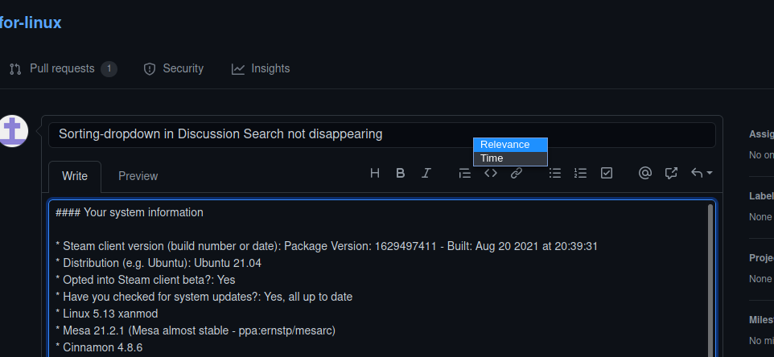This screenshot has height=357, width=774.
Task: Open the Pull requests tab
Action: 63,68
